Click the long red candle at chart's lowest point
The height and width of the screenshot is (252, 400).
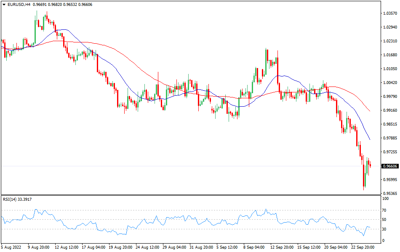[x=364, y=176]
